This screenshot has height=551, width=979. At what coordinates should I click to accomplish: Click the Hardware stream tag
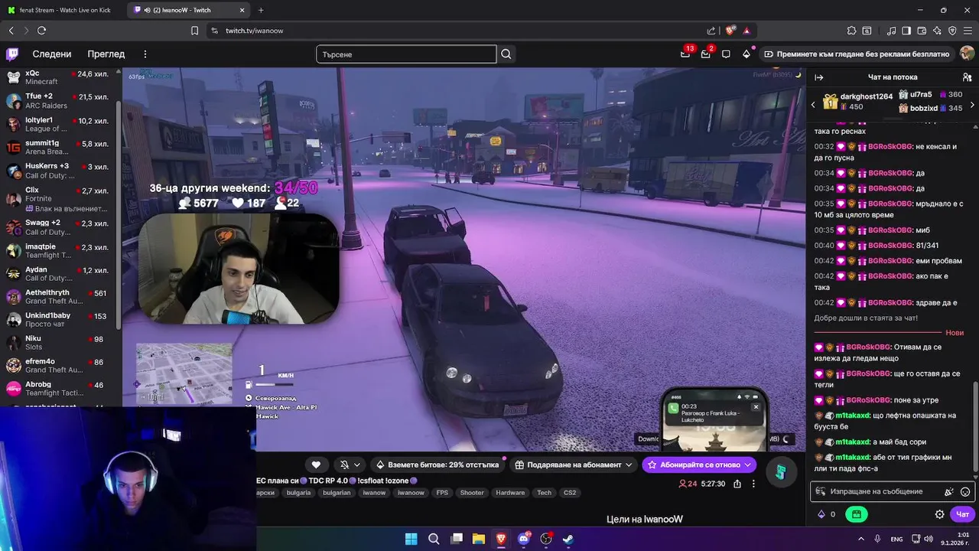click(510, 493)
